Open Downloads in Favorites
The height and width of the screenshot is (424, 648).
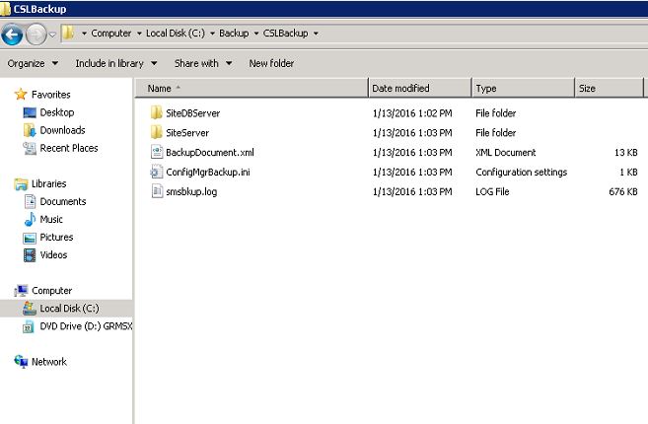pos(61,130)
